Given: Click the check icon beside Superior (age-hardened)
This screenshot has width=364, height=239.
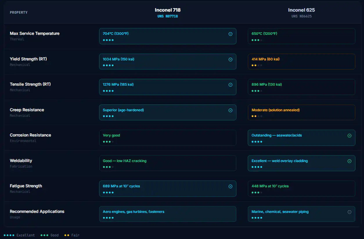Looking at the screenshot, I should 230,110.
